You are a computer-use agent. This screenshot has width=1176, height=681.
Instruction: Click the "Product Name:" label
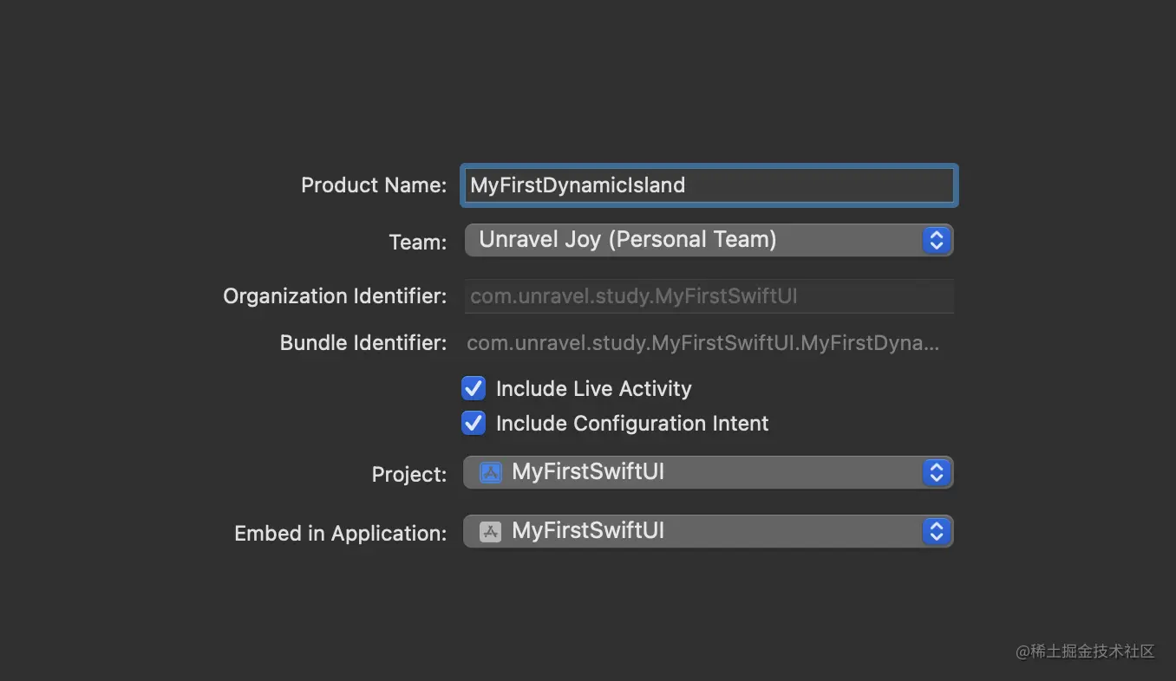pyautogui.click(x=374, y=185)
